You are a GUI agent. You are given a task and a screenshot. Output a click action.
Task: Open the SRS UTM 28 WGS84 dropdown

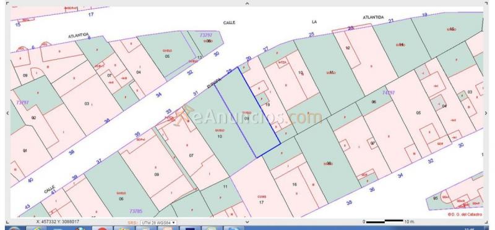[x=158, y=223]
